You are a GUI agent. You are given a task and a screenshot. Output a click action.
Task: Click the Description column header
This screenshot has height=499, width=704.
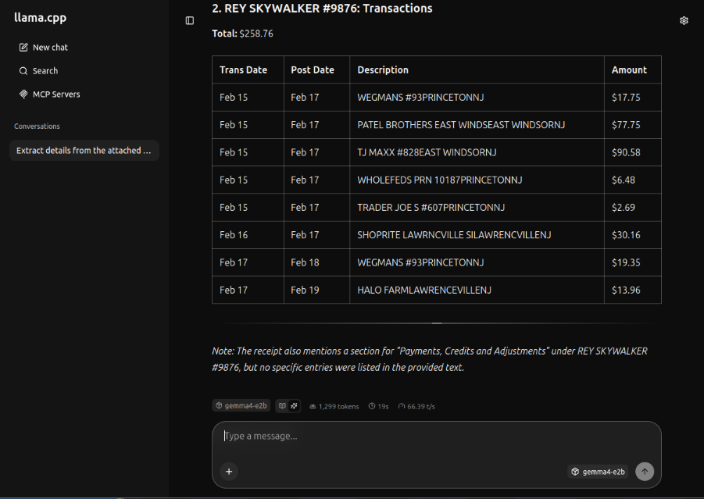coord(383,70)
